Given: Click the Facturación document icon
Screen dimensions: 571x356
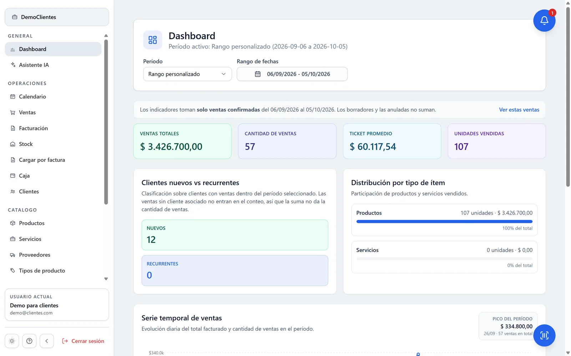Looking at the screenshot, I should [13, 128].
